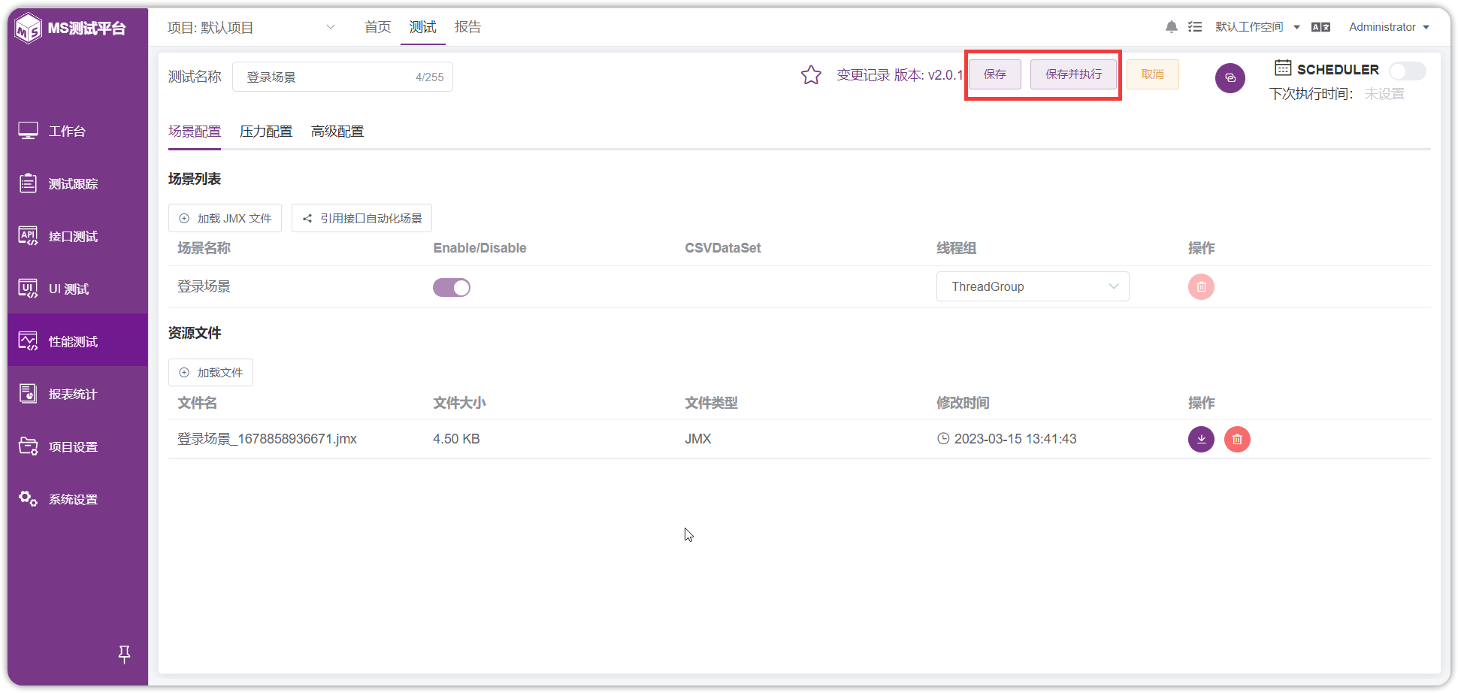Click the 取消 button
The image size is (1458, 693).
pyautogui.click(x=1153, y=74)
